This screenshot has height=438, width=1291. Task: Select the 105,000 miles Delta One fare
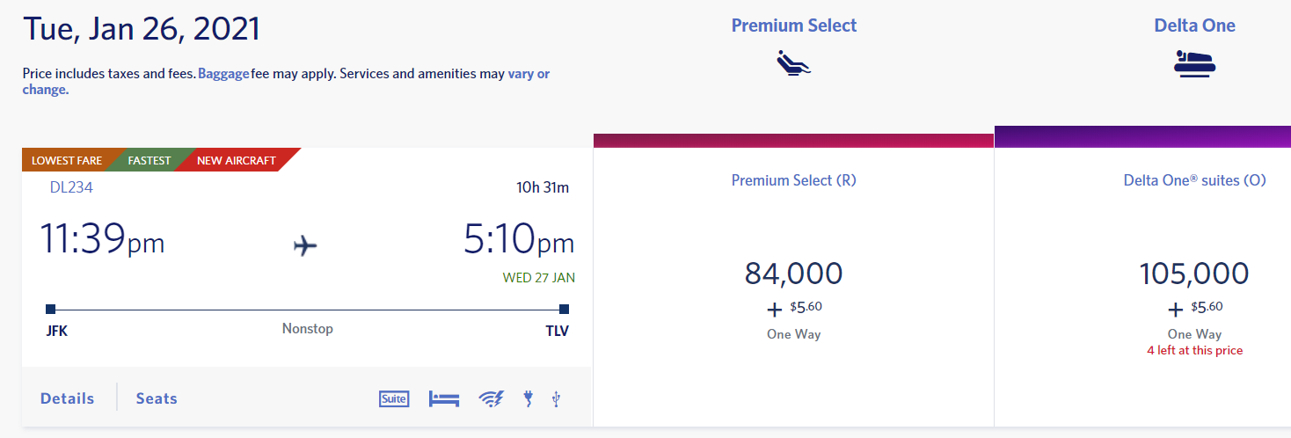1193,274
